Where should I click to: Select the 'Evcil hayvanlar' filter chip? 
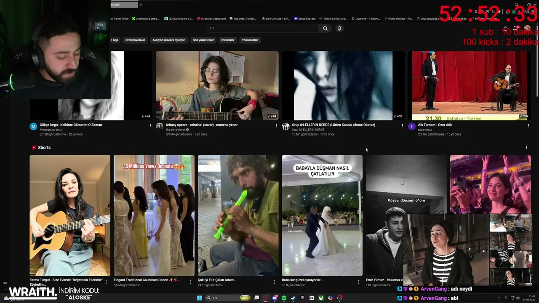(x=135, y=40)
